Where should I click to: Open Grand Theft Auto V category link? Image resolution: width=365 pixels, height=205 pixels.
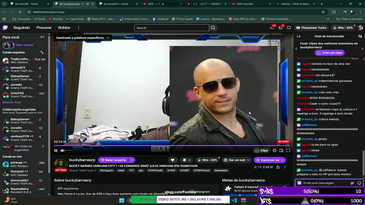(83, 171)
